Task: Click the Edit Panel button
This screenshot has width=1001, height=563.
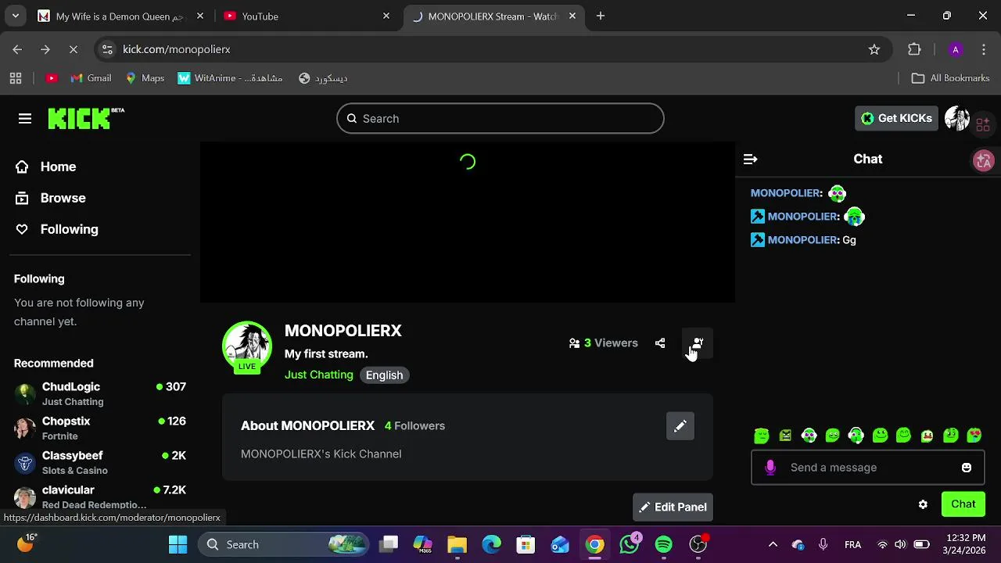Action: click(673, 507)
